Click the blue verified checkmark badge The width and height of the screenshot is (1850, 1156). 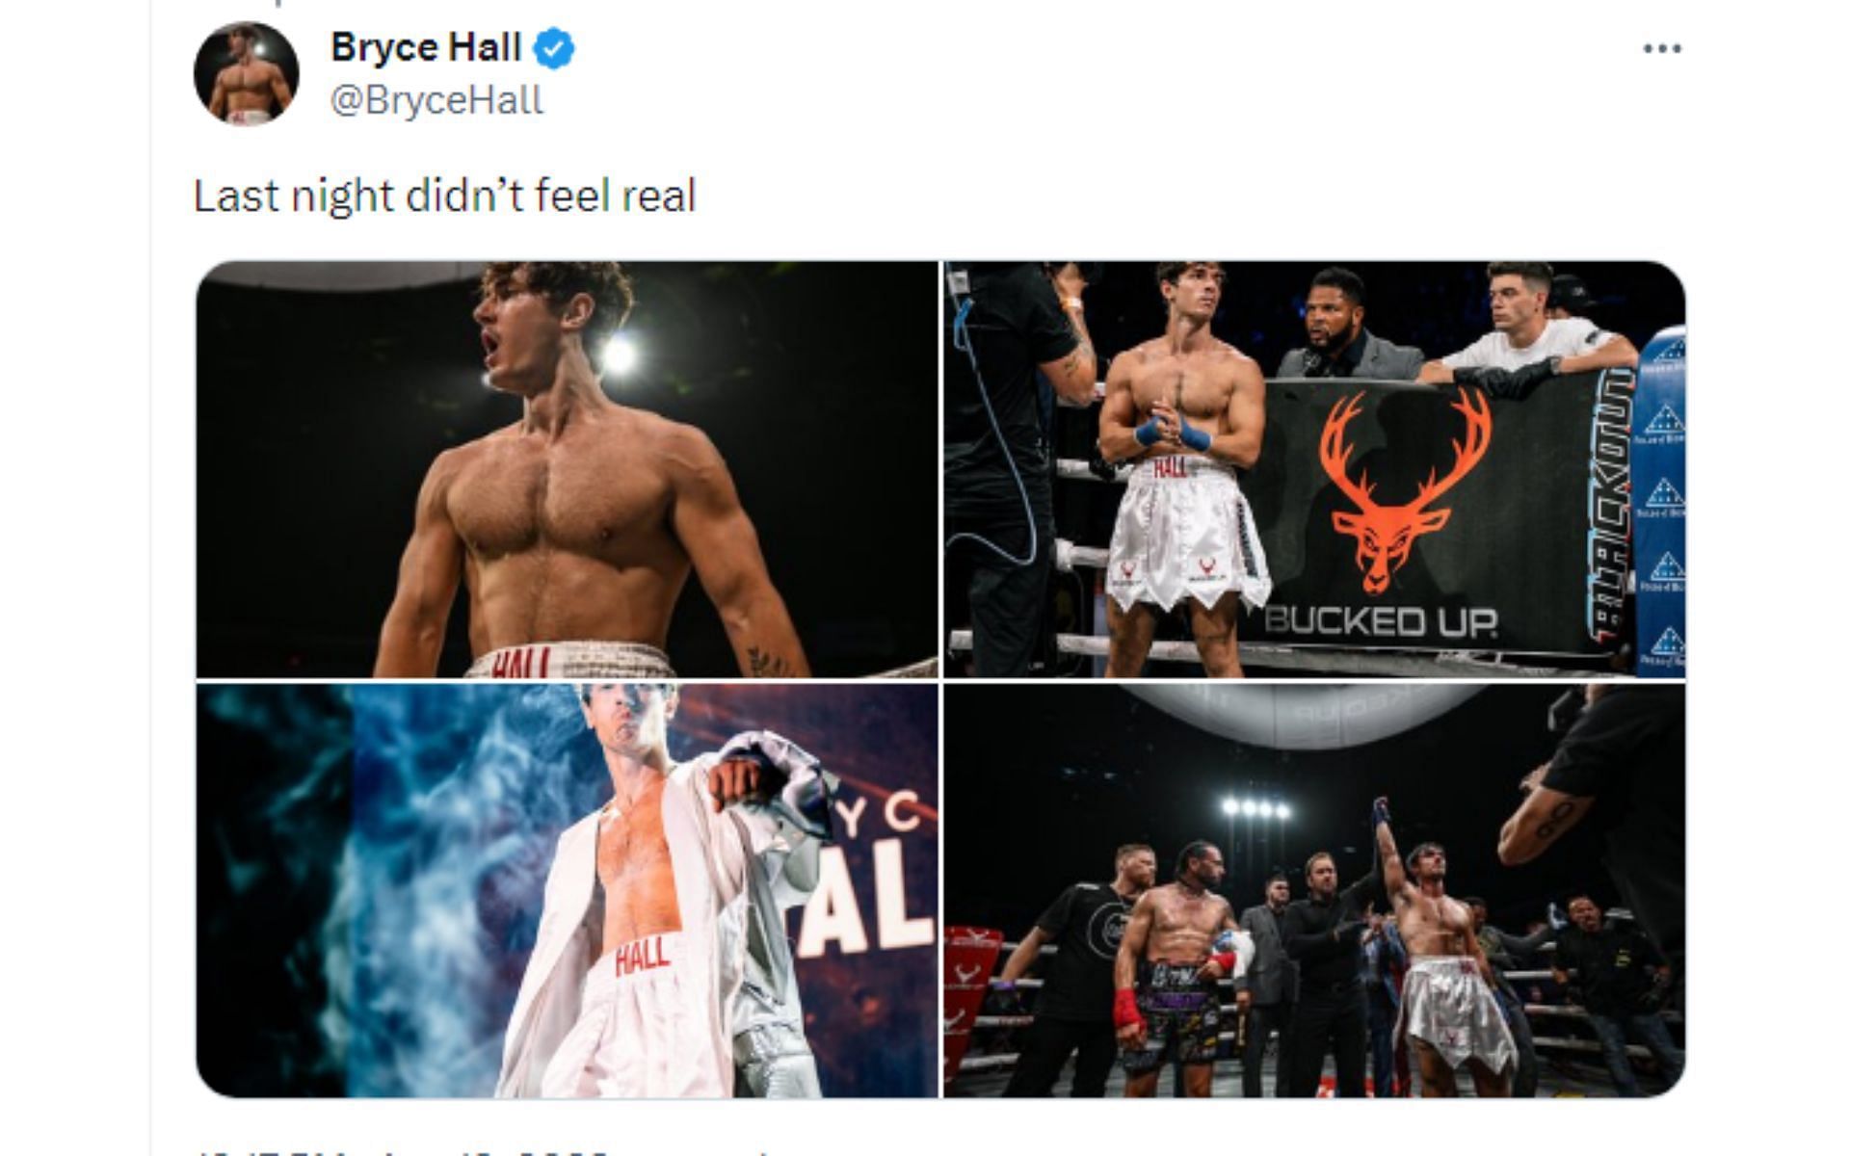click(x=554, y=48)
